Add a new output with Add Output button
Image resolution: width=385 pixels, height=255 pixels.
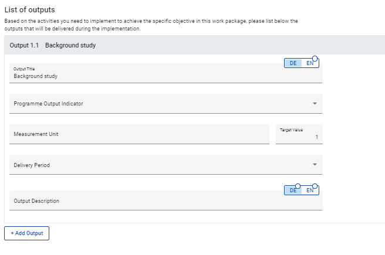pyautogui.click(x=27, y=233)
